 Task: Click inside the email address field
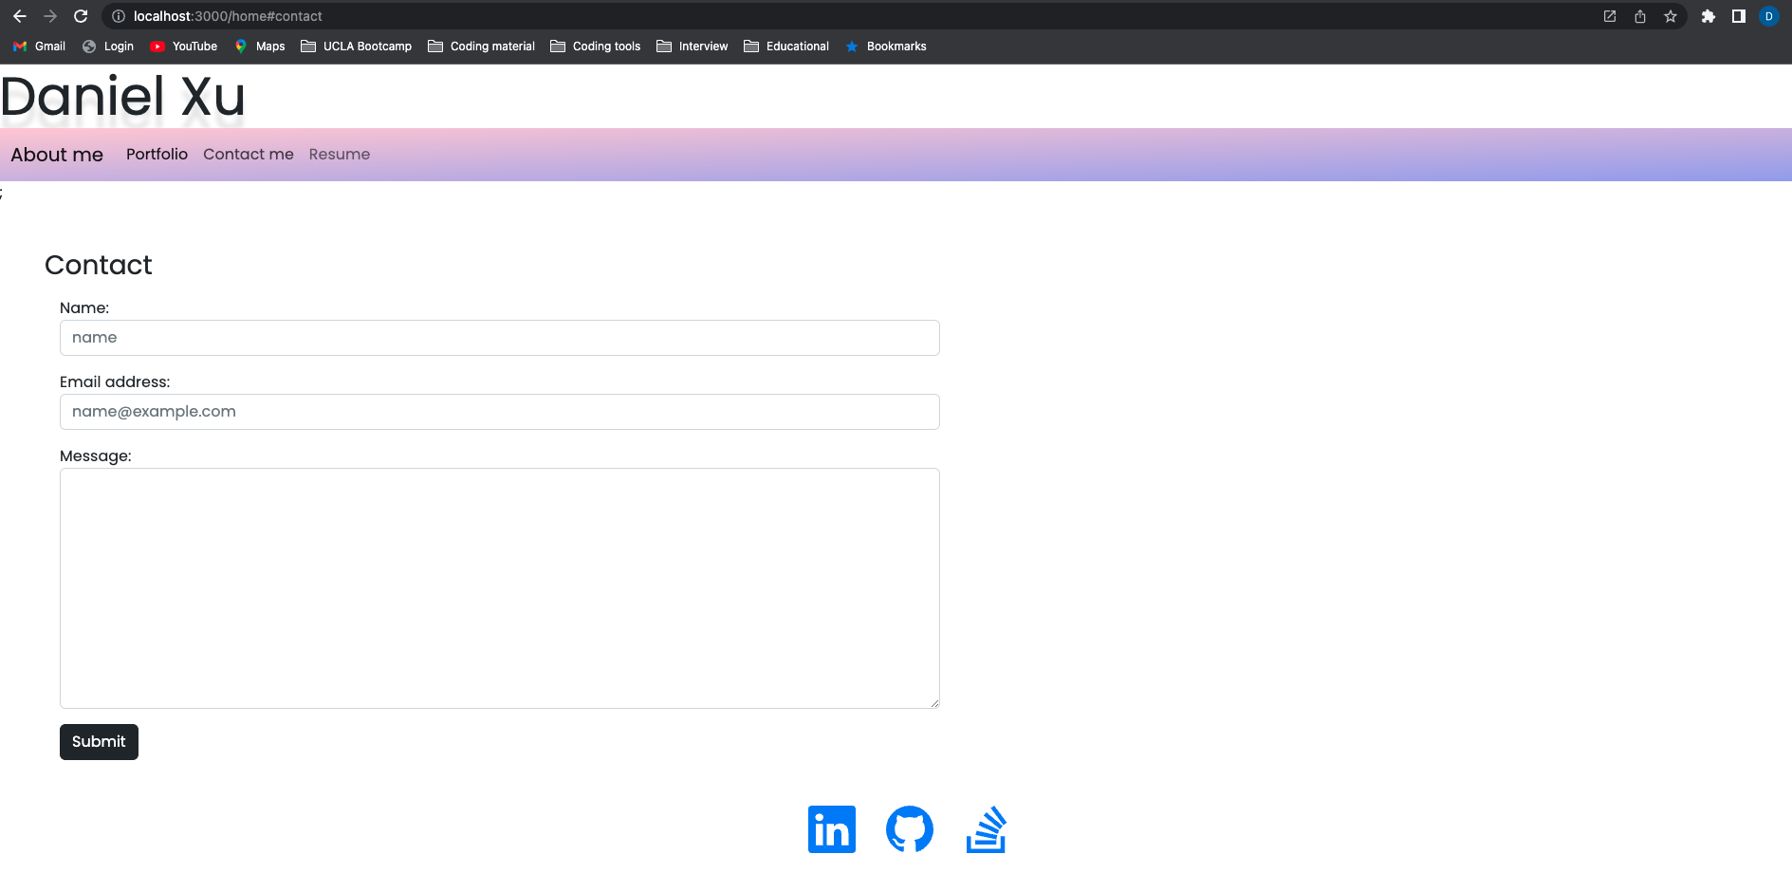(499, 411)
